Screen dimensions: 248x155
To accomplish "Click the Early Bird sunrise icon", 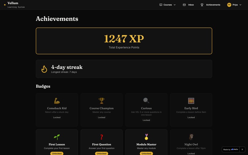I will [191, 101].
